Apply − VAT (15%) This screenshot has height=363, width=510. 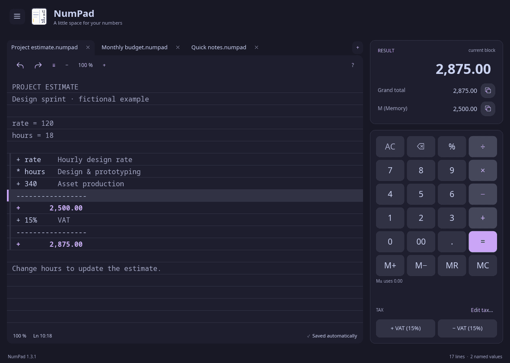click(467, 328)
